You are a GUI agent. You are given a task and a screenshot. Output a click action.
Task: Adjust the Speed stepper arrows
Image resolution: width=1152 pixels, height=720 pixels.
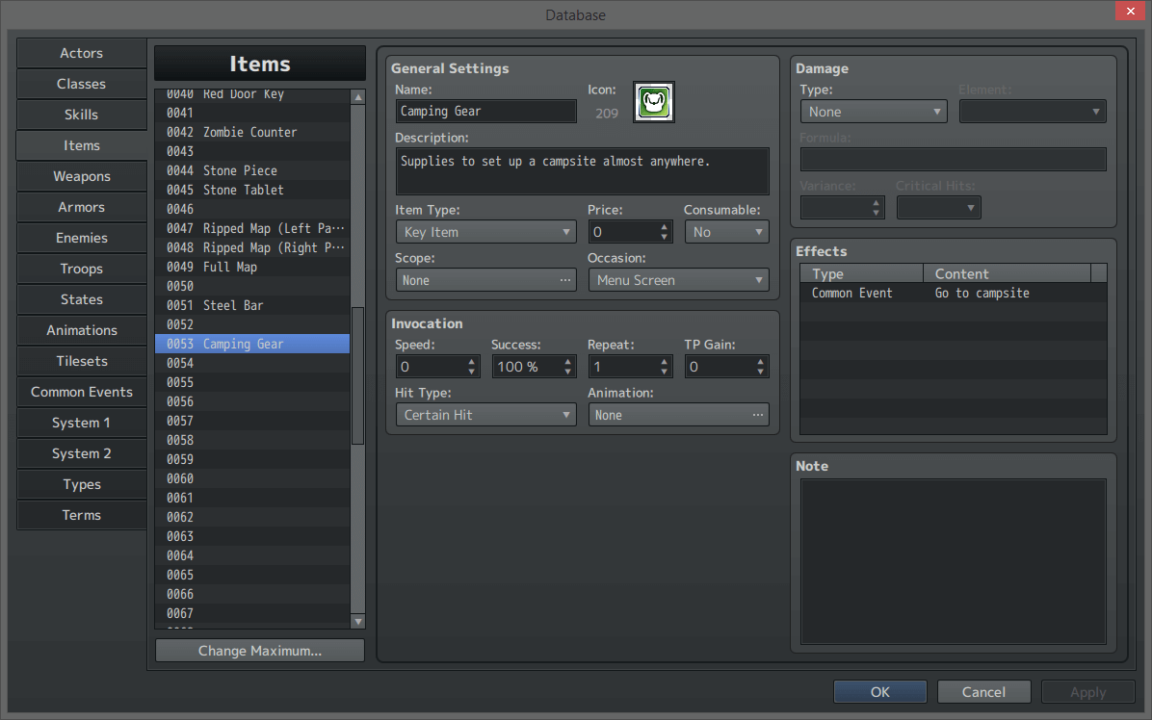coord(472,367)
